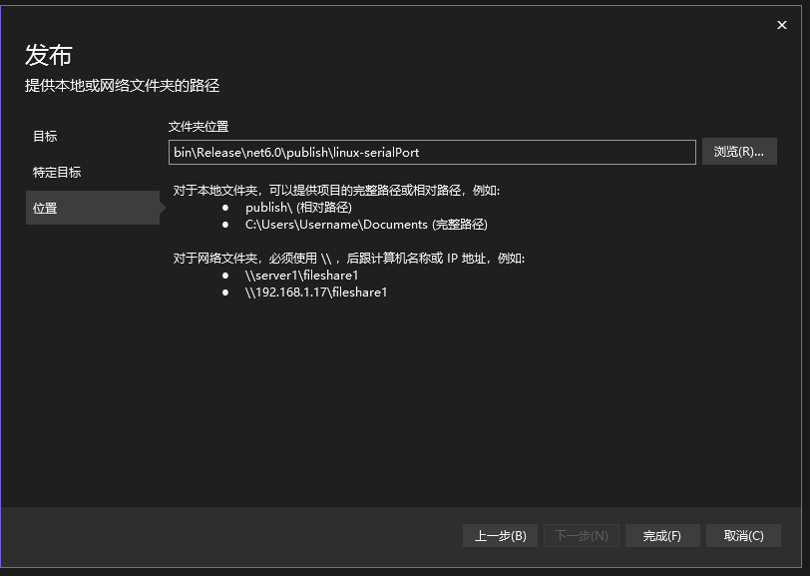Click the example text publish\ (相对路径)
This screenshot has height=576, width=810.
pyautogui.click(x=298, y=208)
